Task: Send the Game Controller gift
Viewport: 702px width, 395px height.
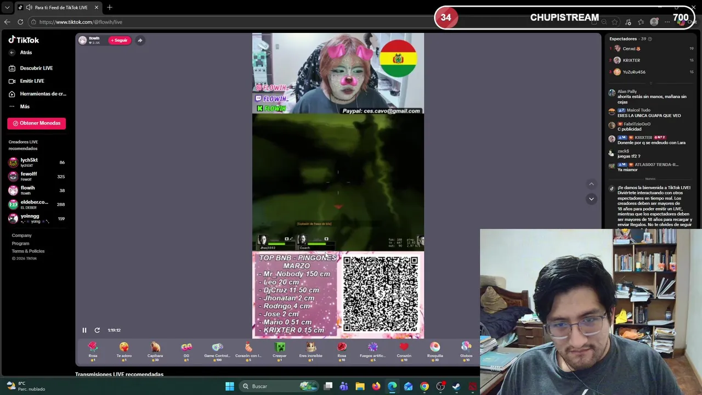Action: [x=217, y=351]
